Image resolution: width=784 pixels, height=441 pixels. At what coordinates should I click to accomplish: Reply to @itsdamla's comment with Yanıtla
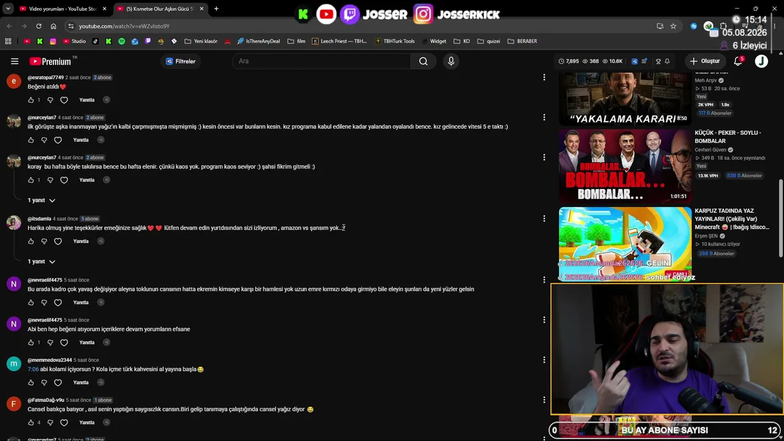tap(81, 241)
